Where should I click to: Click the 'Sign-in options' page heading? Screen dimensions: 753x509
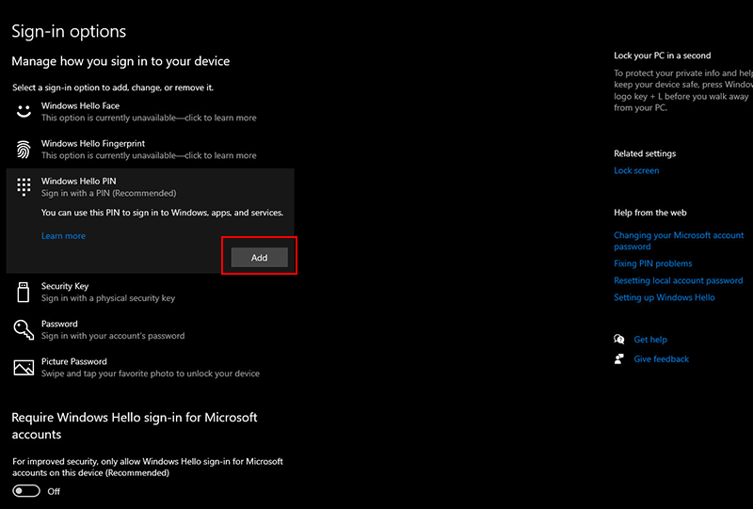69,31
